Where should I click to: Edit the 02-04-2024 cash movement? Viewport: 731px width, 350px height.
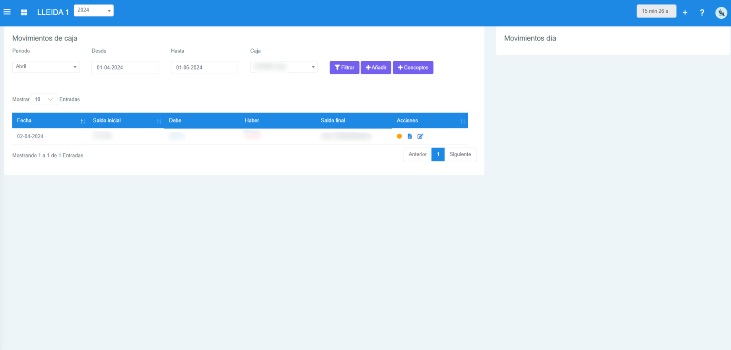pos(420,136)
